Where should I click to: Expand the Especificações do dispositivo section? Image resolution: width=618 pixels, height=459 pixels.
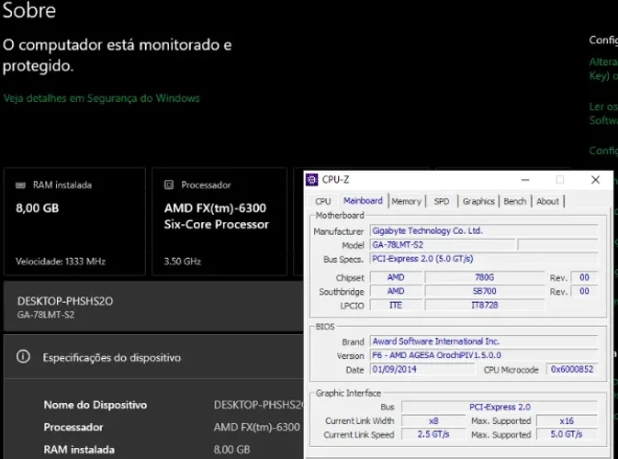(x=153, y=357)
